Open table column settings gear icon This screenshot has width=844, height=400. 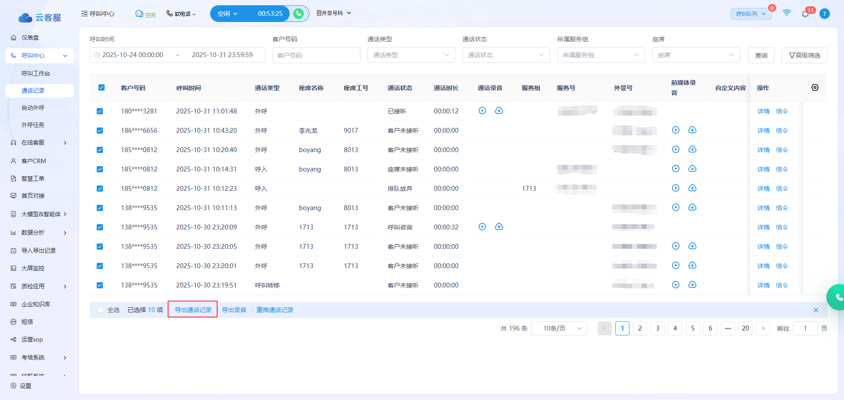point(815,87)
